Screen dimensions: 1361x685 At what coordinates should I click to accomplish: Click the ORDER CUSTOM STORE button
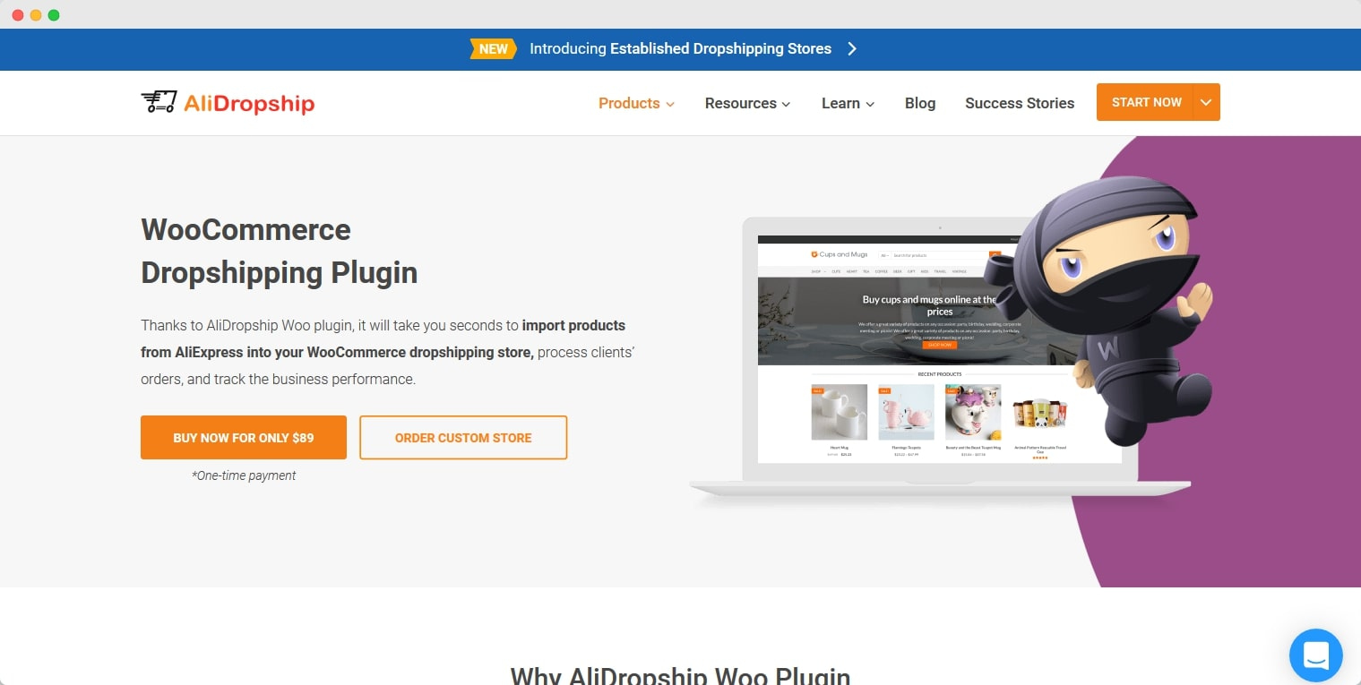[x=463, y=438]
